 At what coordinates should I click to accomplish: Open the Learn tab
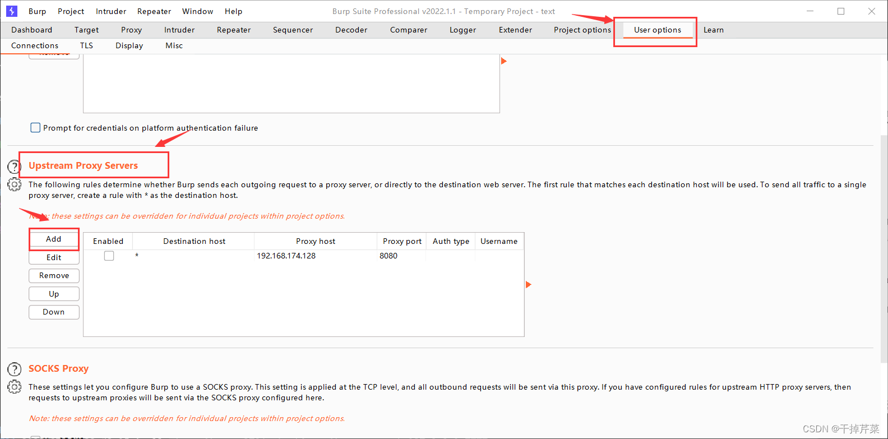tap(714, 30)
